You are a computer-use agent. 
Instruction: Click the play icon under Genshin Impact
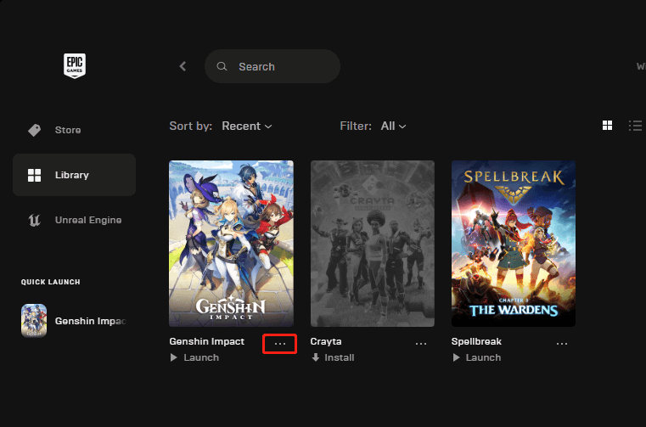tap(174, 357)
